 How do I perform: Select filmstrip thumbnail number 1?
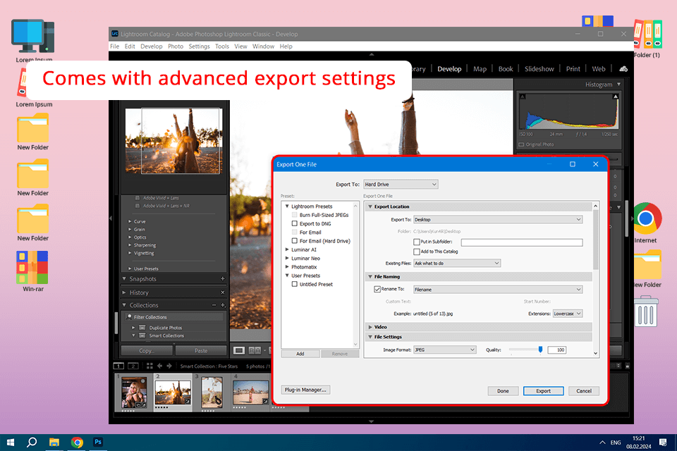134,392
